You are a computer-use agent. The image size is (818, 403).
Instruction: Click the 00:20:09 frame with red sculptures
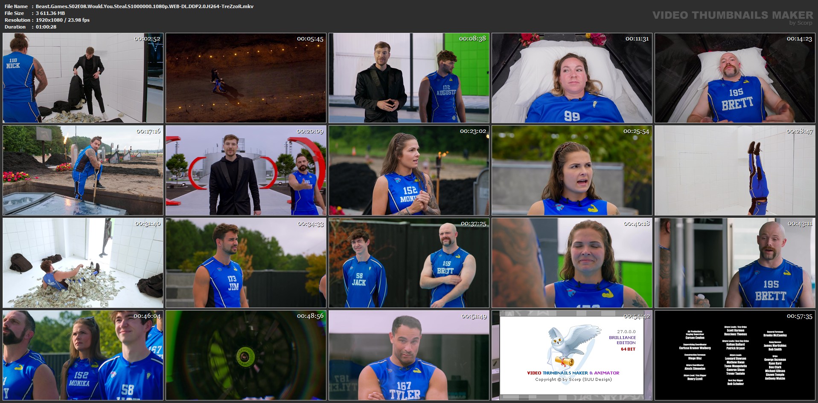pos(246,170)
